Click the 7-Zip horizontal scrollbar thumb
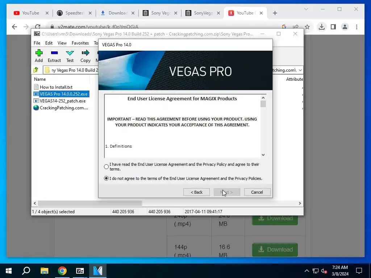Image resolution: width=371 pixels, height=278 pixels. (x=90, y=203)
